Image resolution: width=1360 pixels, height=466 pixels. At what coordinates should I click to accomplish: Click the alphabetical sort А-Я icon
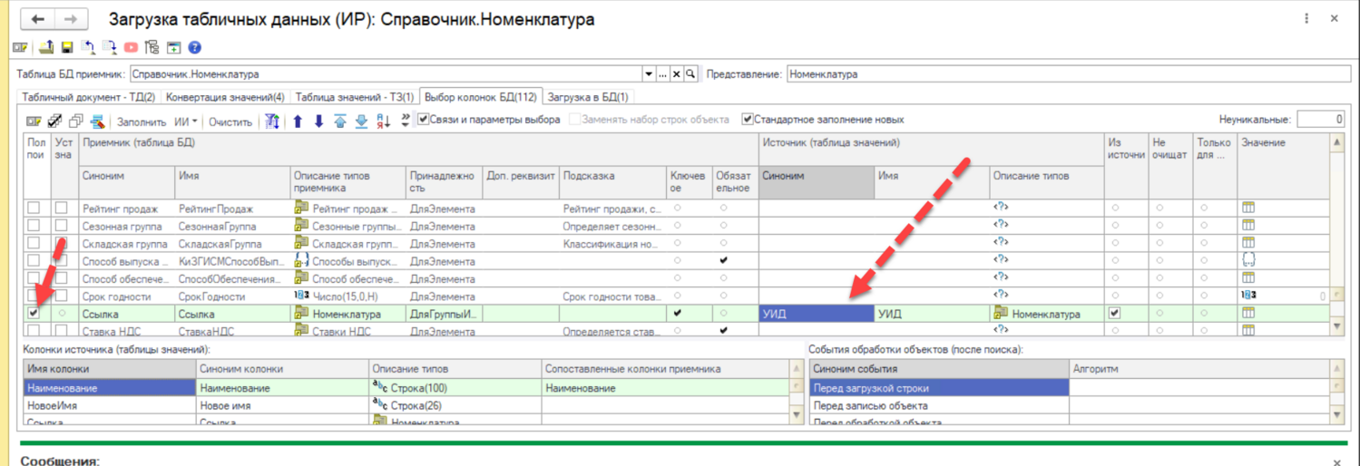(383, 121)
